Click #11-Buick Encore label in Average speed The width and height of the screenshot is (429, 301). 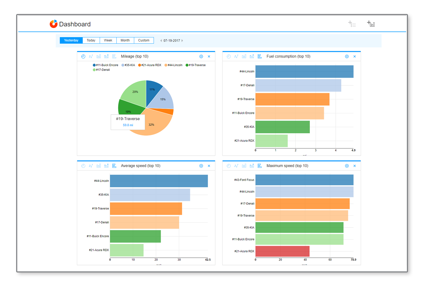tap(98, 236)
